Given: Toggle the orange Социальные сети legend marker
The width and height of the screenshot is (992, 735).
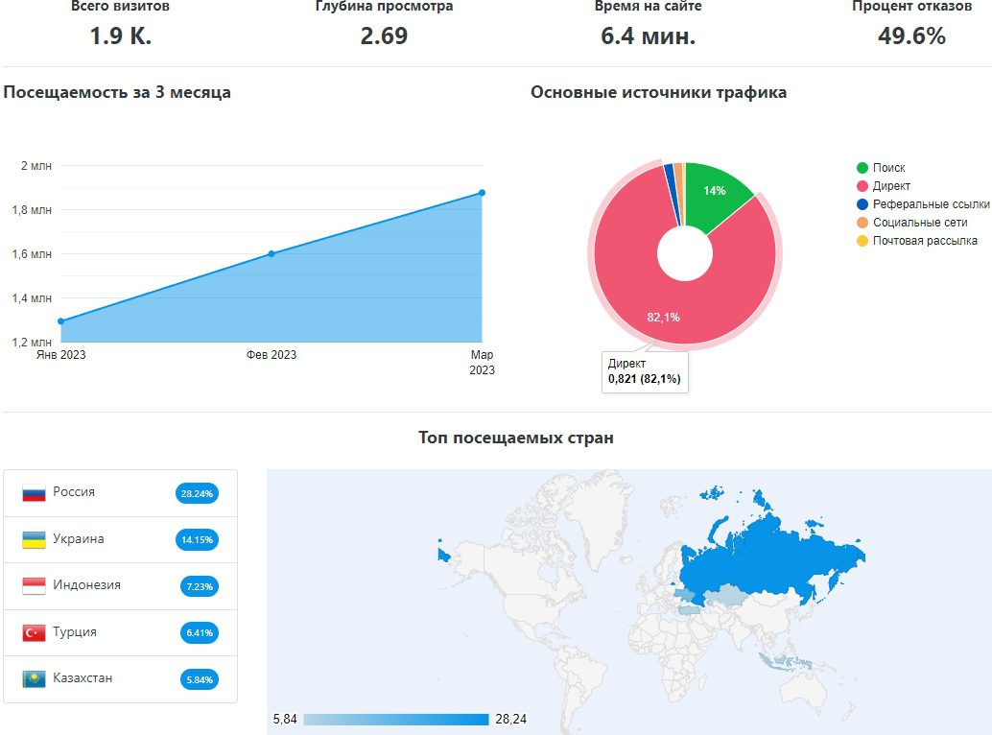Looking at the screenshot, I should click(862, 223).
